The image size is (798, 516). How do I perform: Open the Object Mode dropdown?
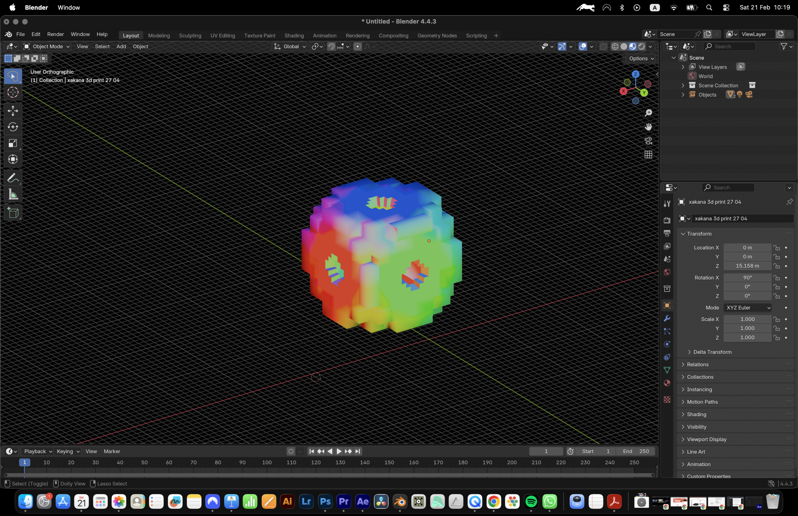coord(46,46)
